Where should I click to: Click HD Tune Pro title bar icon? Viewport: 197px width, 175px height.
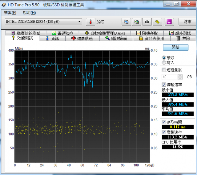coord(4,5)
